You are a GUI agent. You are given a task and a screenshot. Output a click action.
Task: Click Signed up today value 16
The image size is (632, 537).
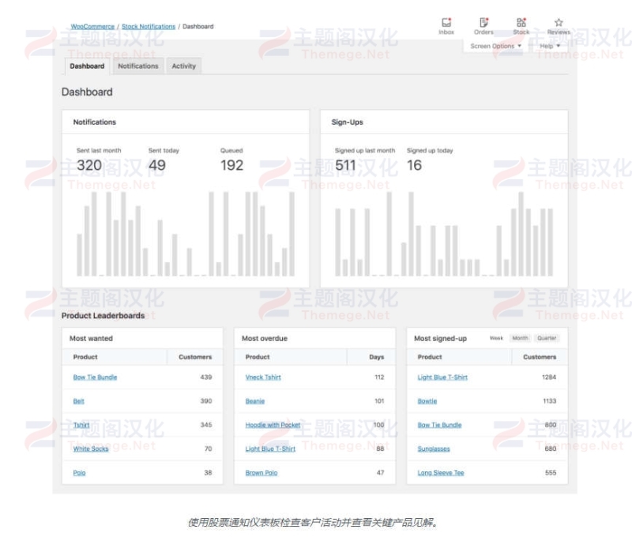[414, 165]
